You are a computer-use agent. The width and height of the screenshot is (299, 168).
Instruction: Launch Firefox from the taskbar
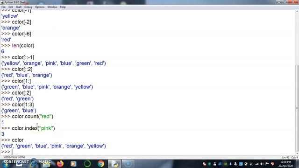tap(60, 164)
